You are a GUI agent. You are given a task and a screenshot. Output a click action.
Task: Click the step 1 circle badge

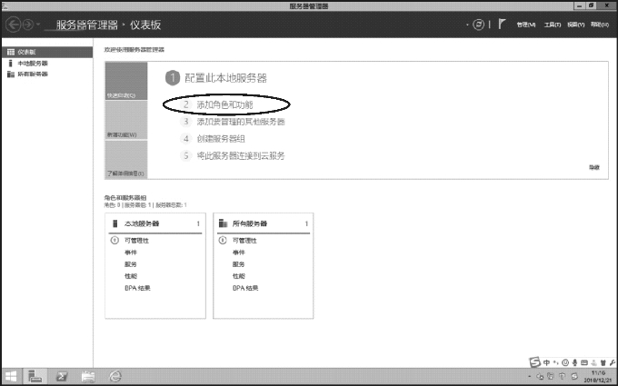pyautogui.click(x=173, y=78)
